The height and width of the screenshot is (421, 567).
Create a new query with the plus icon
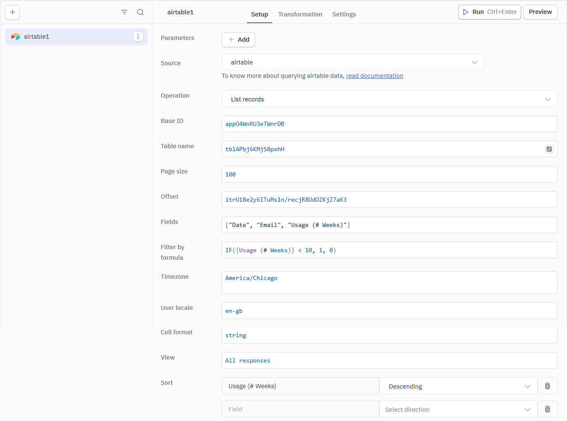pyautogui.click(x=12, y=12)
